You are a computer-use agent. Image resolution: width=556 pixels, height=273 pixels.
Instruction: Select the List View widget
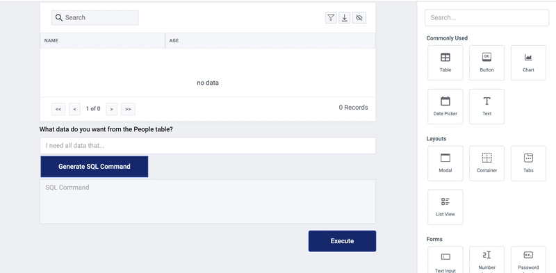(x=445, y=207)
